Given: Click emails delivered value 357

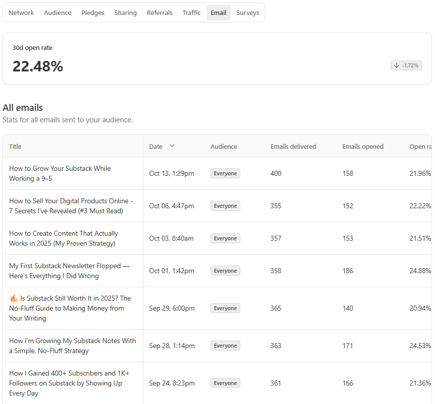Looking at the screenshot, I should (x=276, y=238).
